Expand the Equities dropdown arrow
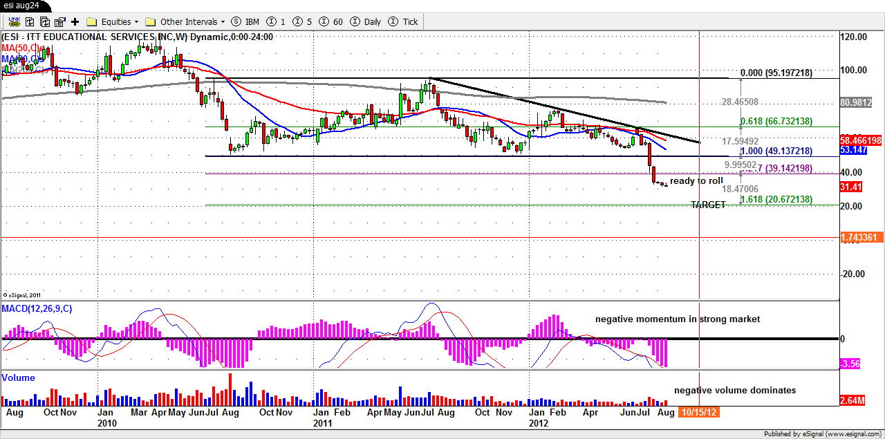This screenshot has width=885, height=439. point(136,22)
